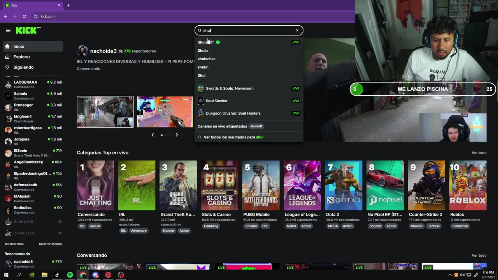Screen dimensions: 498x280
Task: Go to next carousel slide
Action: 177,135
